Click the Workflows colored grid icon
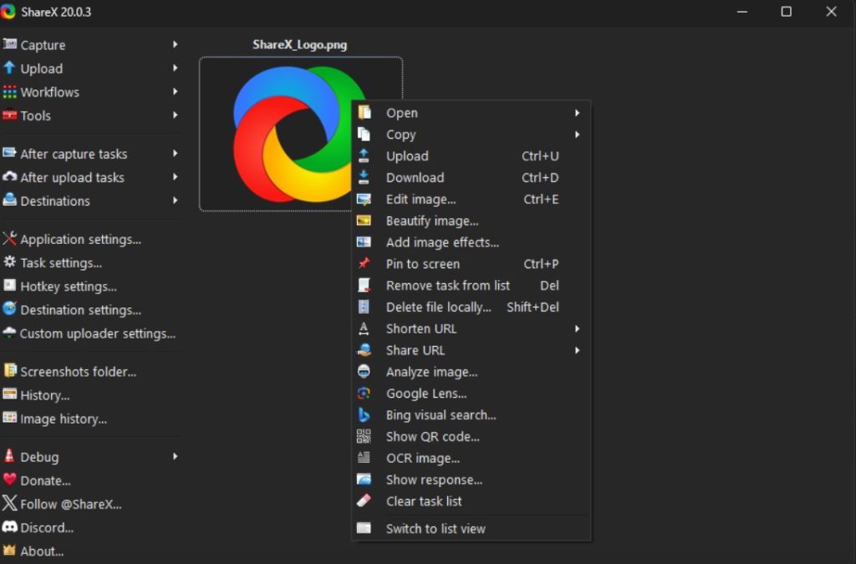 [x=9, y=92]
